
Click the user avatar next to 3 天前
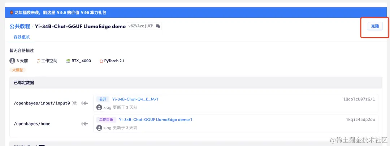click(12, 61)
